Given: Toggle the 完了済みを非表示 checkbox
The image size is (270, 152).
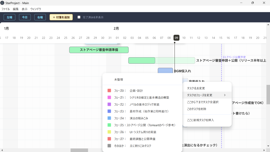Looking at the screenshot, I should pos(79,17).
